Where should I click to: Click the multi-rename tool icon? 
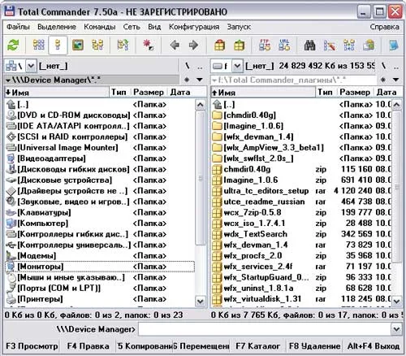tap(330, 45)
